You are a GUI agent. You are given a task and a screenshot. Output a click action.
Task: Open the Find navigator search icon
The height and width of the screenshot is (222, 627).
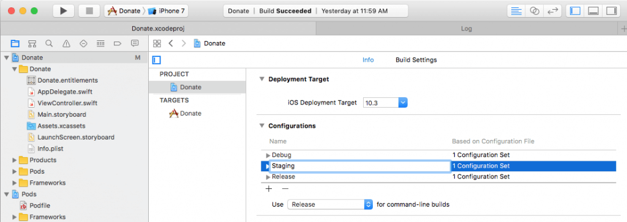(49, 43)
